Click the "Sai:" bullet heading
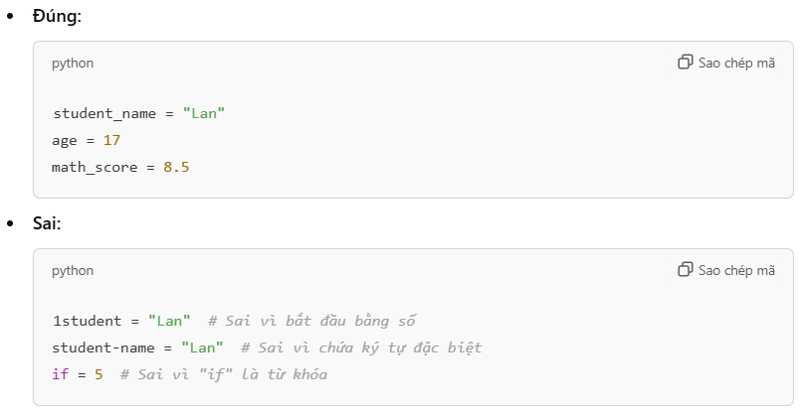 pos(47,223)
